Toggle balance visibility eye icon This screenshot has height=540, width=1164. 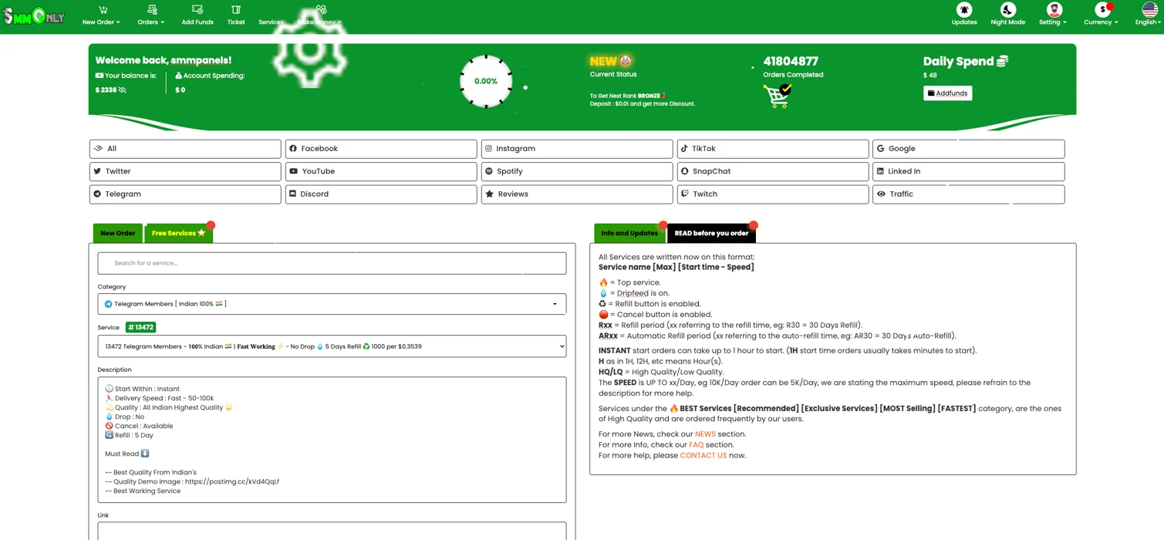123,90
